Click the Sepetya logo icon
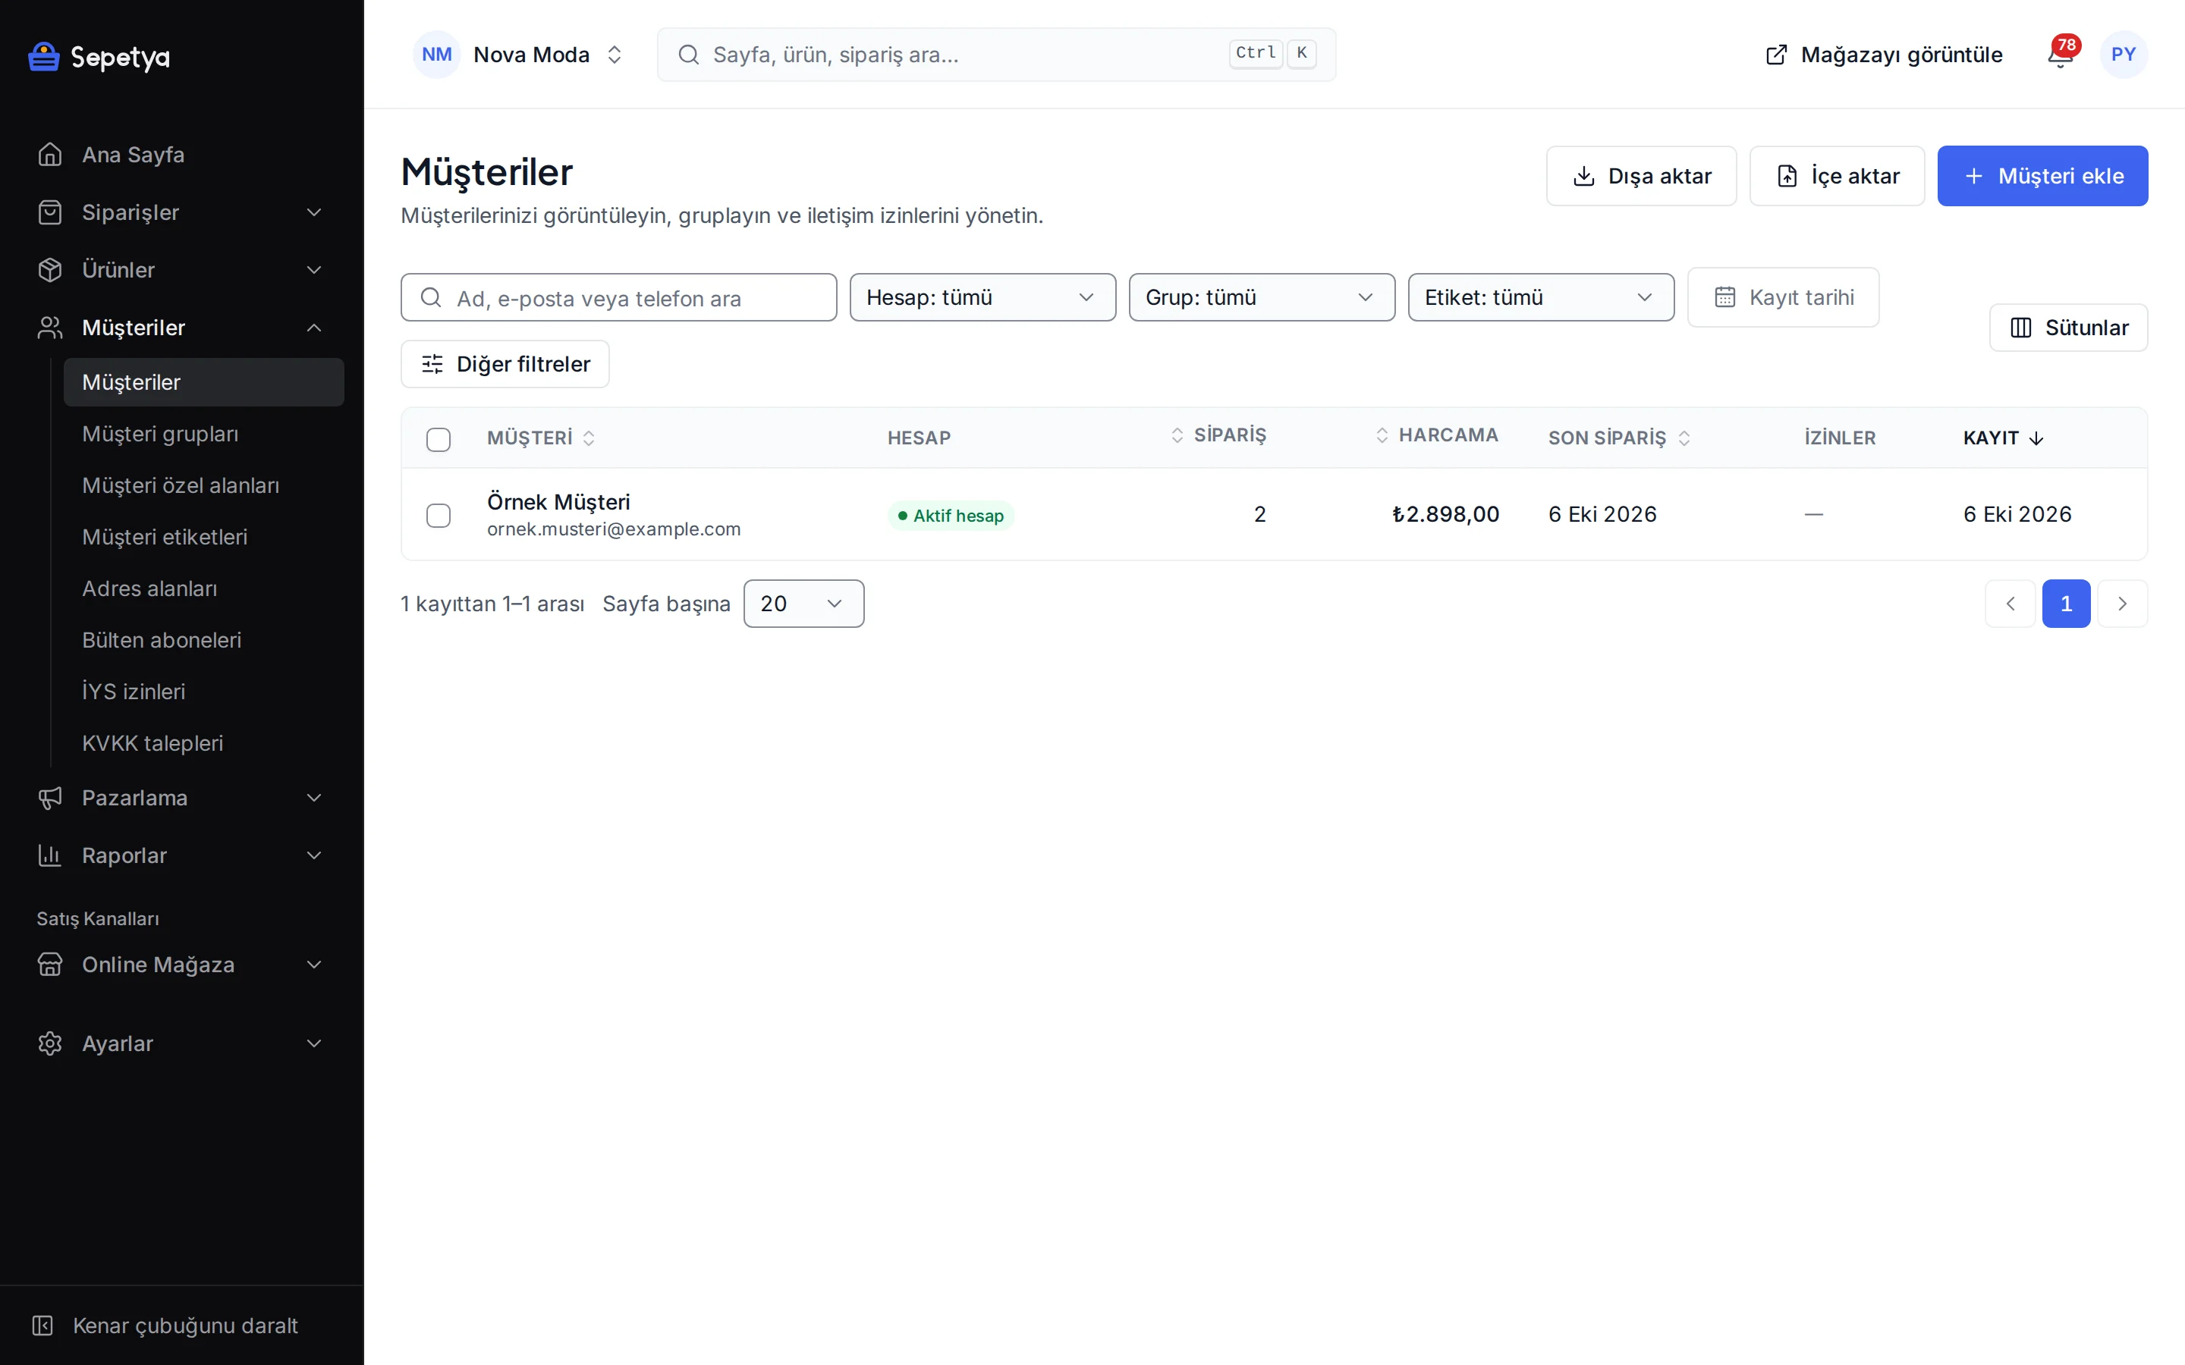 tap(43, 57)
